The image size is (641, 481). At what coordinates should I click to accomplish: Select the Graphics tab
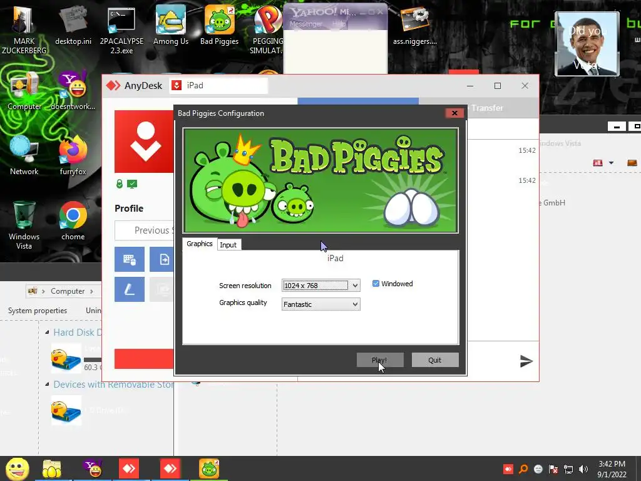pos(200,244)
